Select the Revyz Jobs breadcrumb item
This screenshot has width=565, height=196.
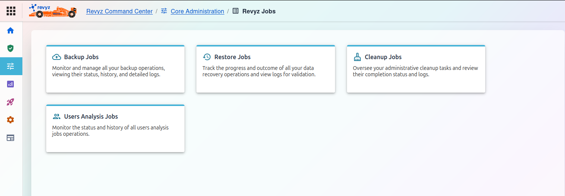[x=259, y=11]
